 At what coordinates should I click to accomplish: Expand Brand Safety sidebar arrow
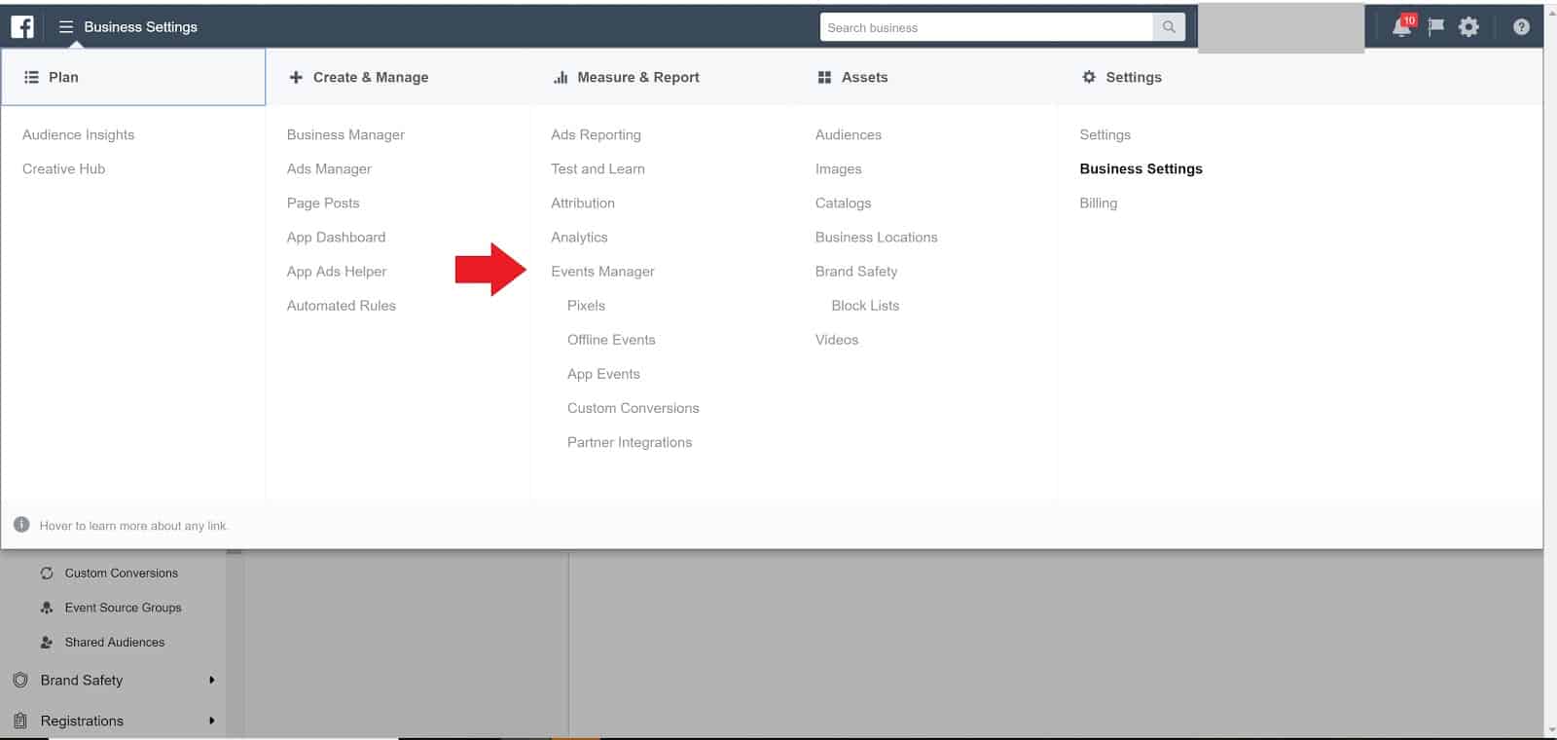point(211,681)
